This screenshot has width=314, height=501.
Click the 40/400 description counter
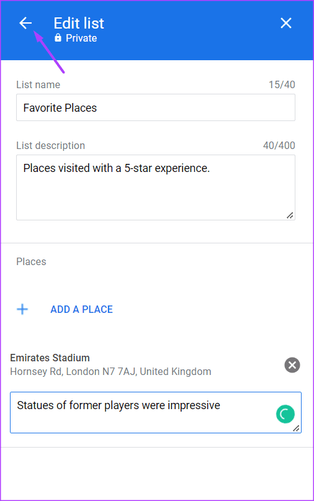[279, 146]
